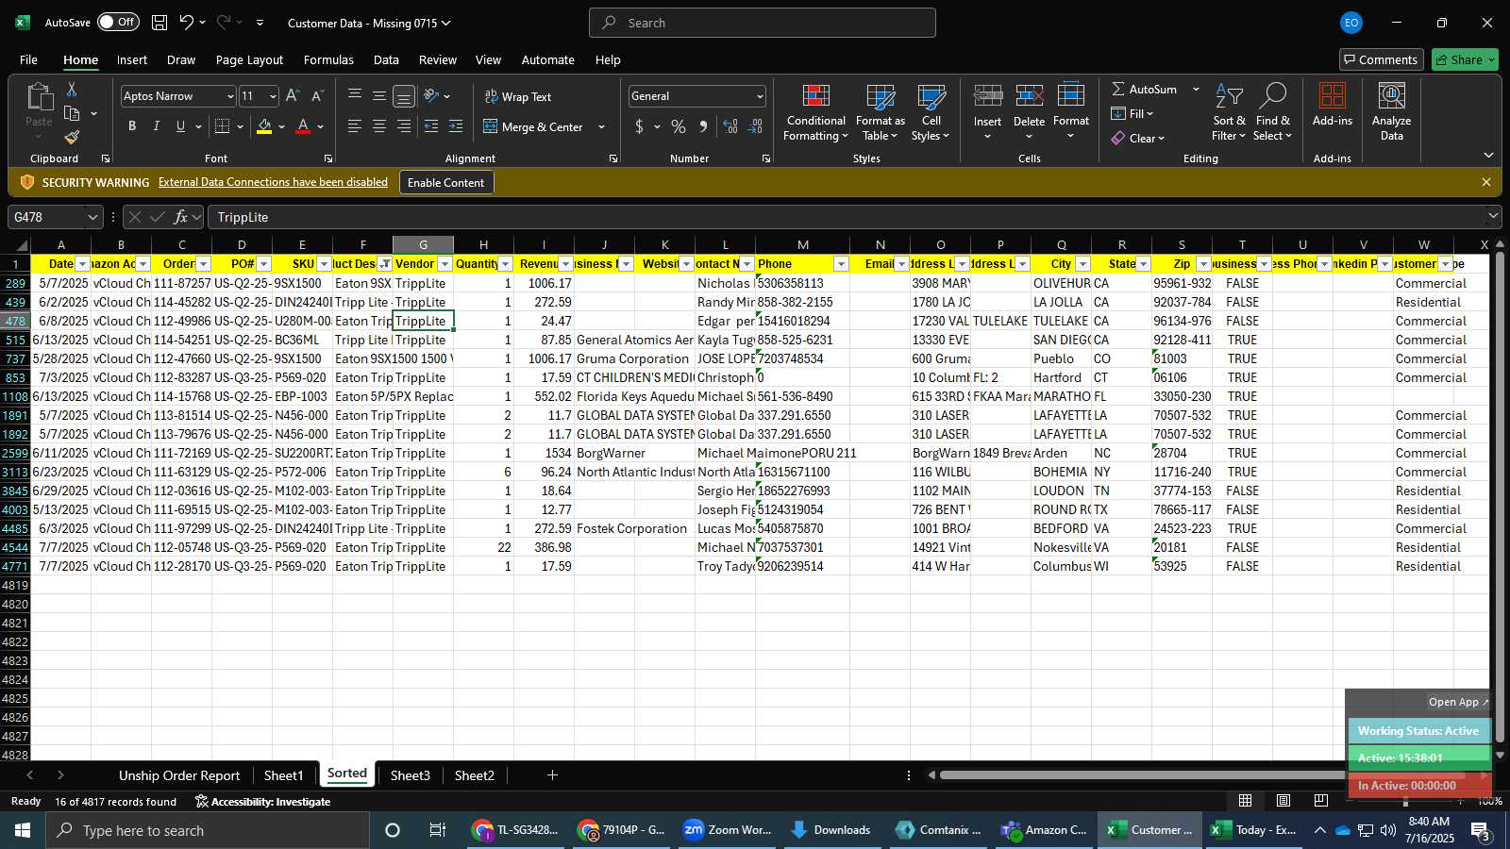Click Increase Indent icon

456,126
